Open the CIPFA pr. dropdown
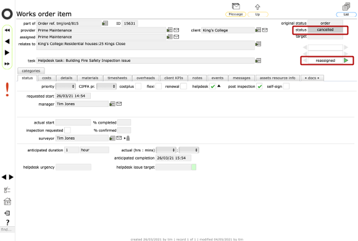 (106, 87)
